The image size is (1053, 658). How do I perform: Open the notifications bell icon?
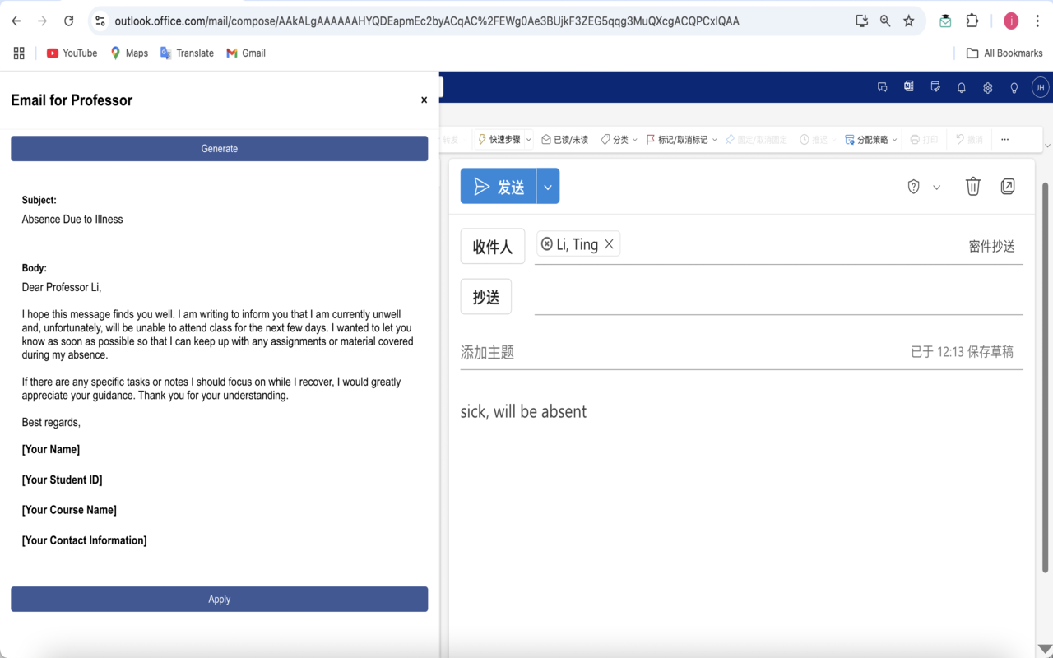click(x=961, y=87)
